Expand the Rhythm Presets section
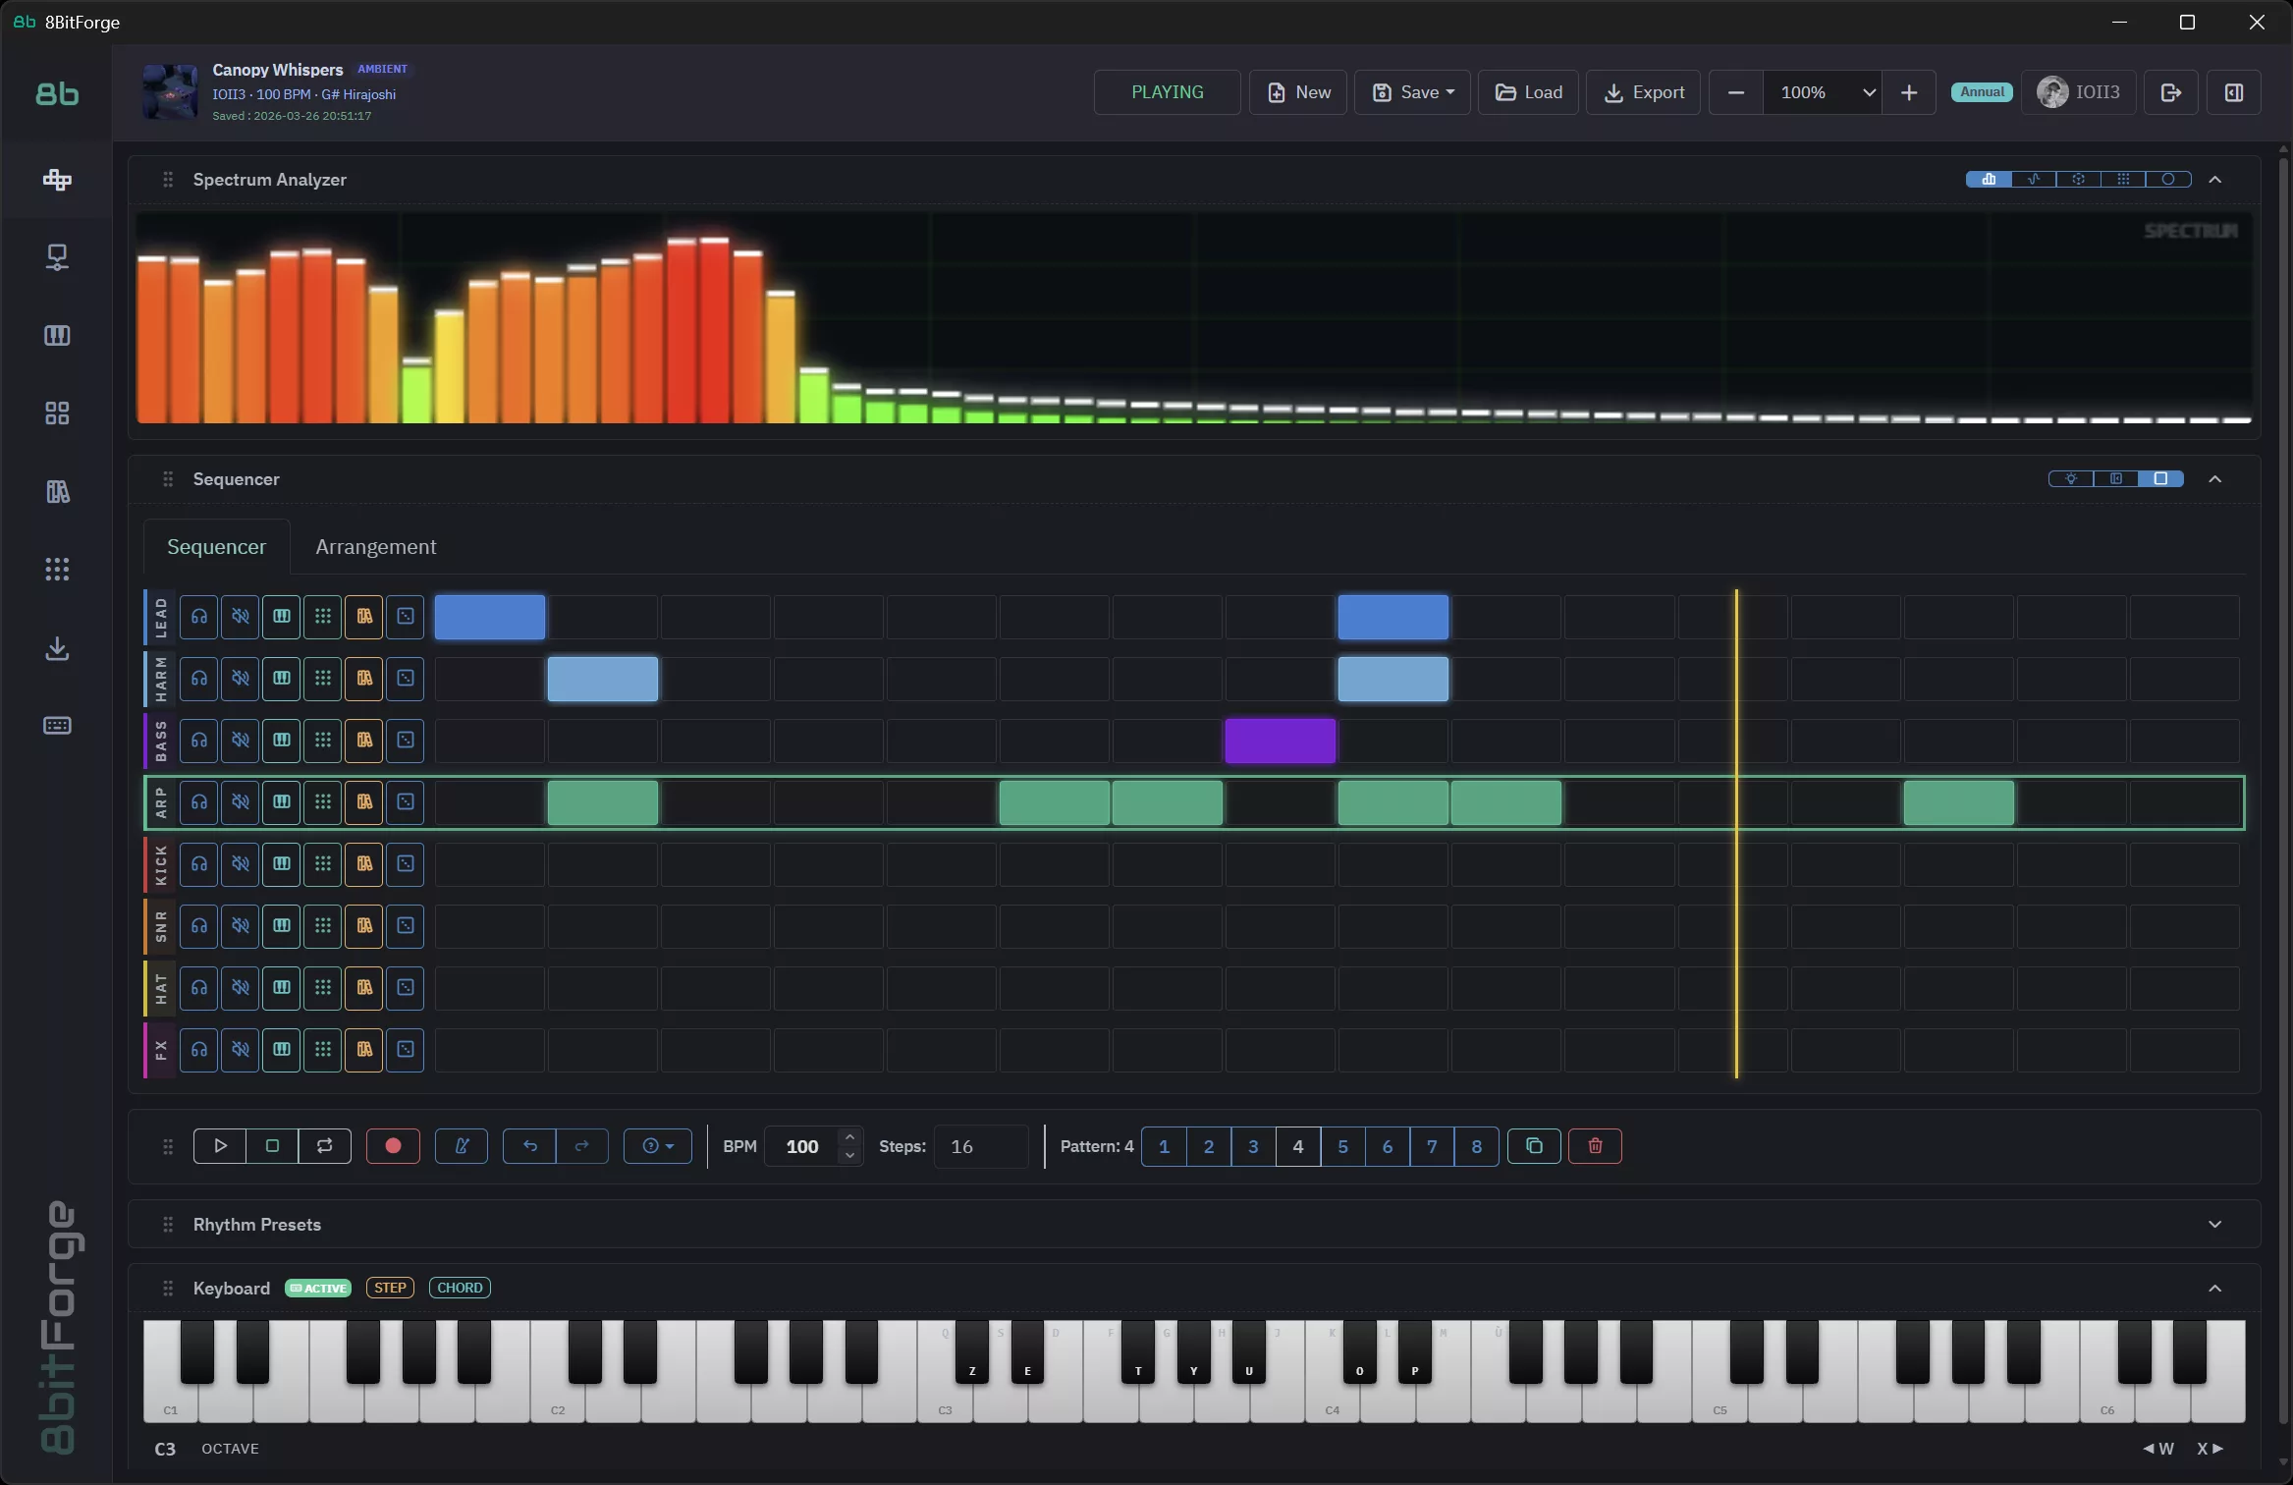Viewport: 2293px width, 1485px height. (2216, 1224)
